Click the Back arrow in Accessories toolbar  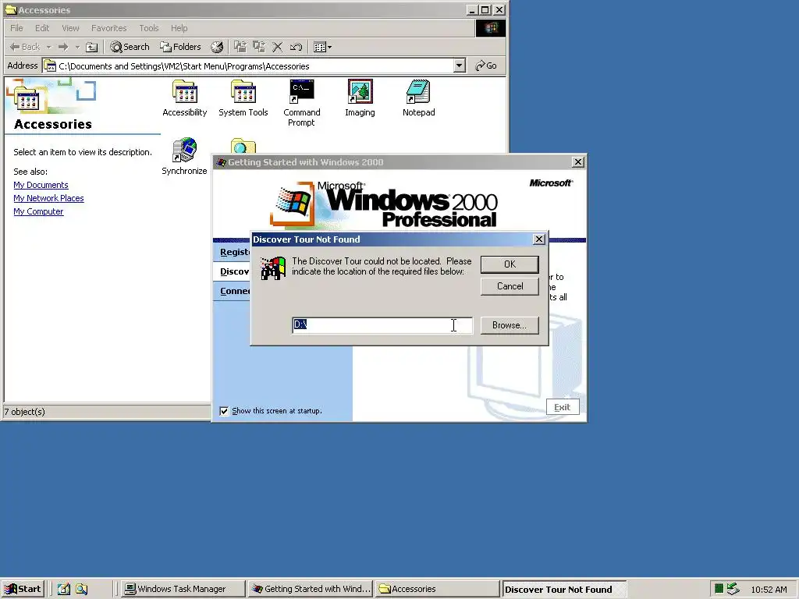click(24, 47)
